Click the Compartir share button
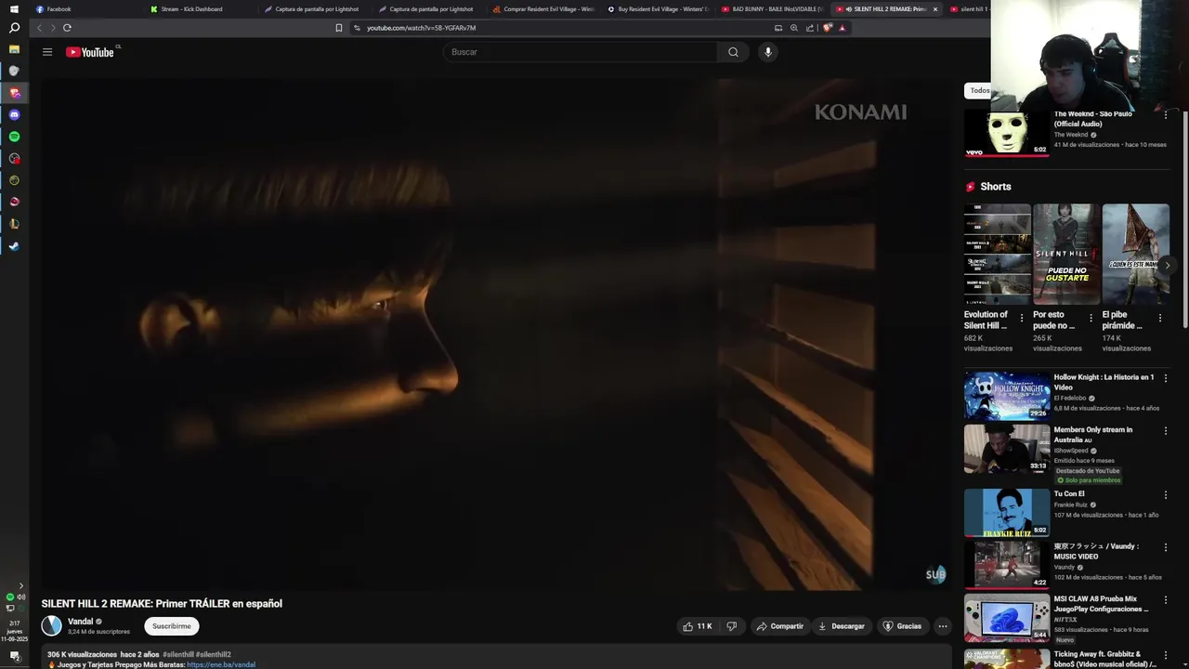Viewport: 1189px width, 669px height. tap(779, 626)
